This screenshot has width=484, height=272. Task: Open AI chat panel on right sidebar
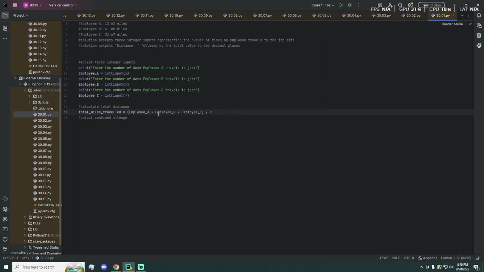pyautogui.click(x=479, y=26)
